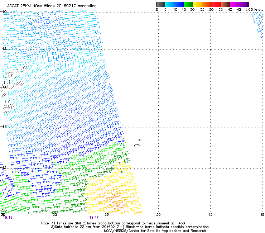265x233 pixels.
Task: Click the 45 longitude label
Action: 262,215
